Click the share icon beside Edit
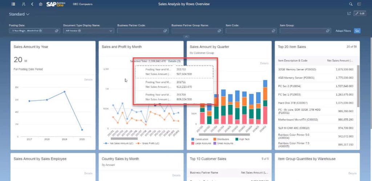 pos(349,13)
